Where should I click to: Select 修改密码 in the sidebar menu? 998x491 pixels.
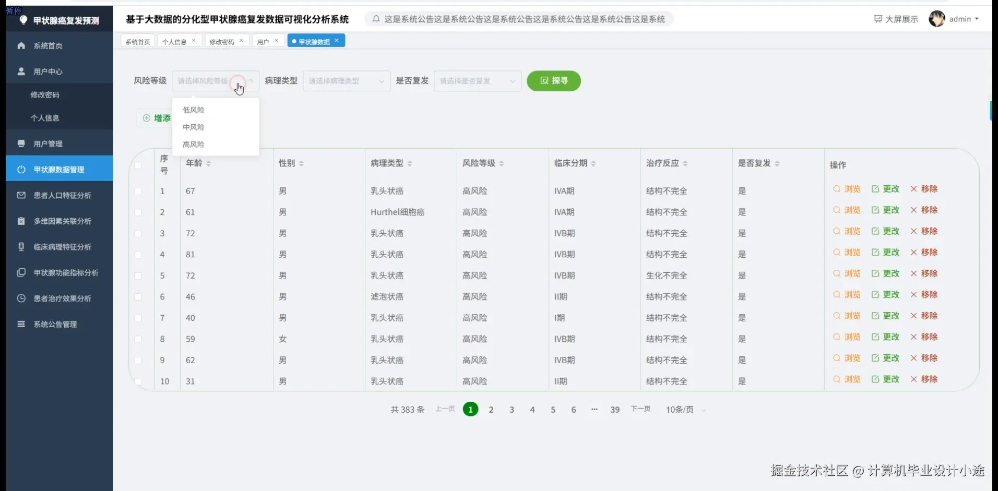point(45,94)
